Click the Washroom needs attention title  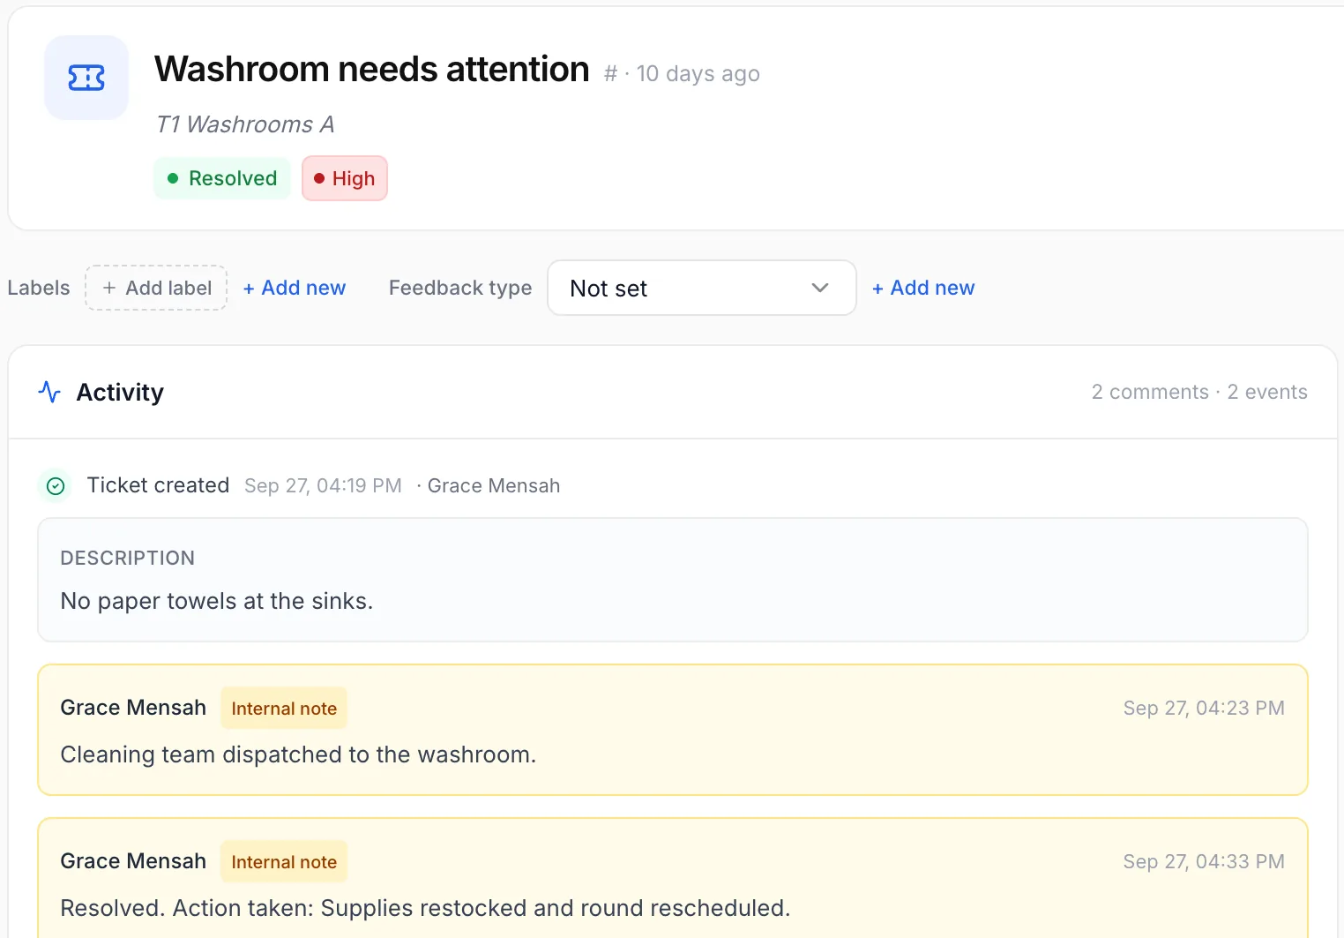(372, 69)
